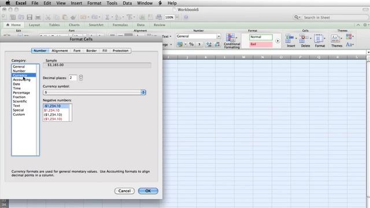Select Percentage in the Category list

[x=24, y=92]
